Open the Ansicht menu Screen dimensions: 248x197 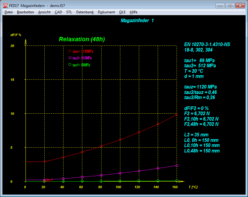point(44,12)
